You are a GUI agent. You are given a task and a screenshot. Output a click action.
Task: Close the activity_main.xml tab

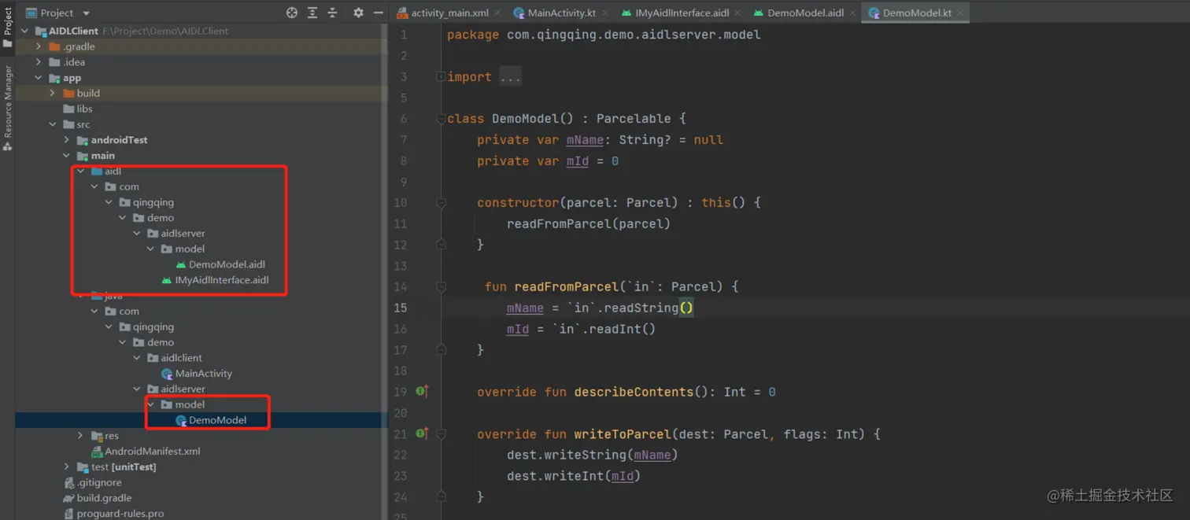tap(497, 13)
